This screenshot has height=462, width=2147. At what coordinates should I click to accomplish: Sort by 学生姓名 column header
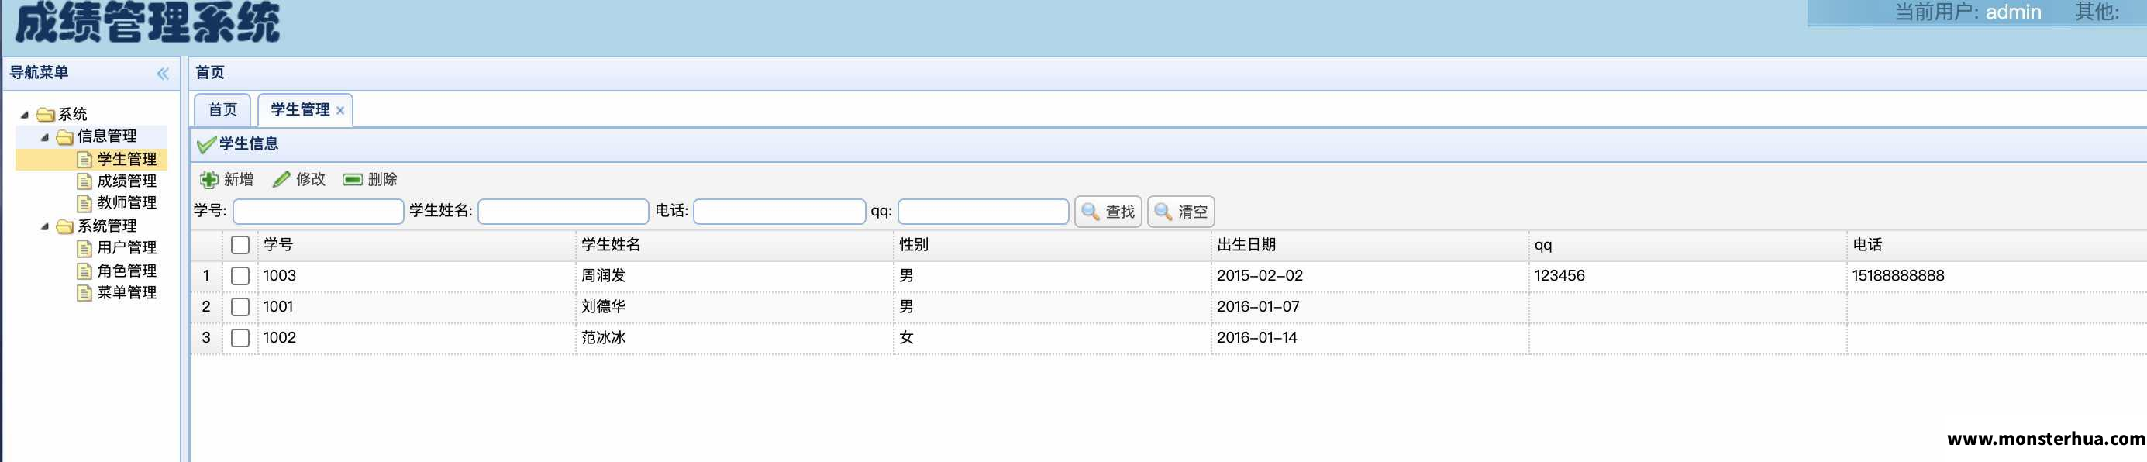[x=734, y=245]
